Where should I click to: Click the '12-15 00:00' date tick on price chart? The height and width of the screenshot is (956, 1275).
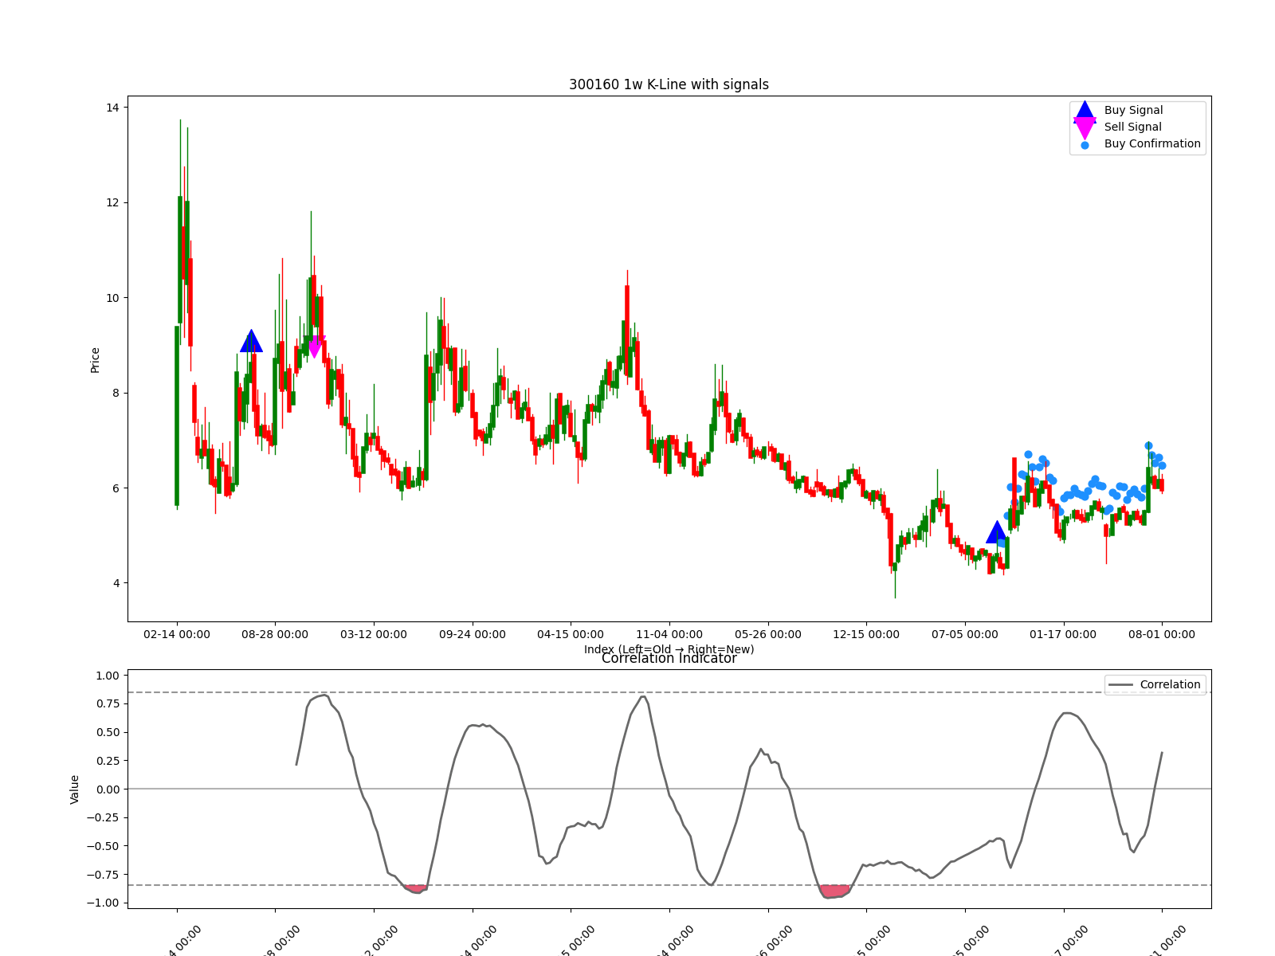click(866, 635)
